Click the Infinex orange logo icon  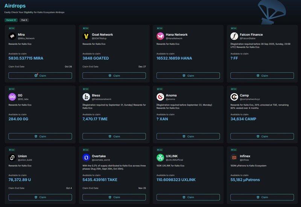point(234,157)
